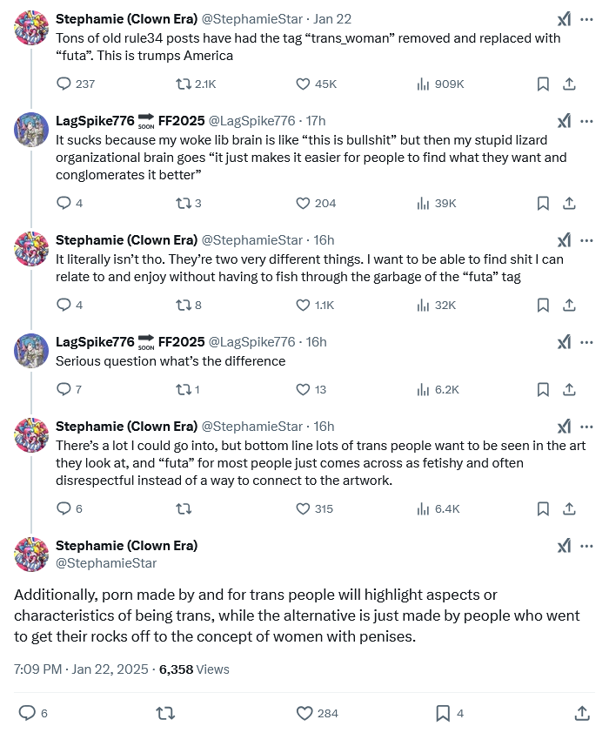Share LagSpike776's 17h reply

[569, 204]
